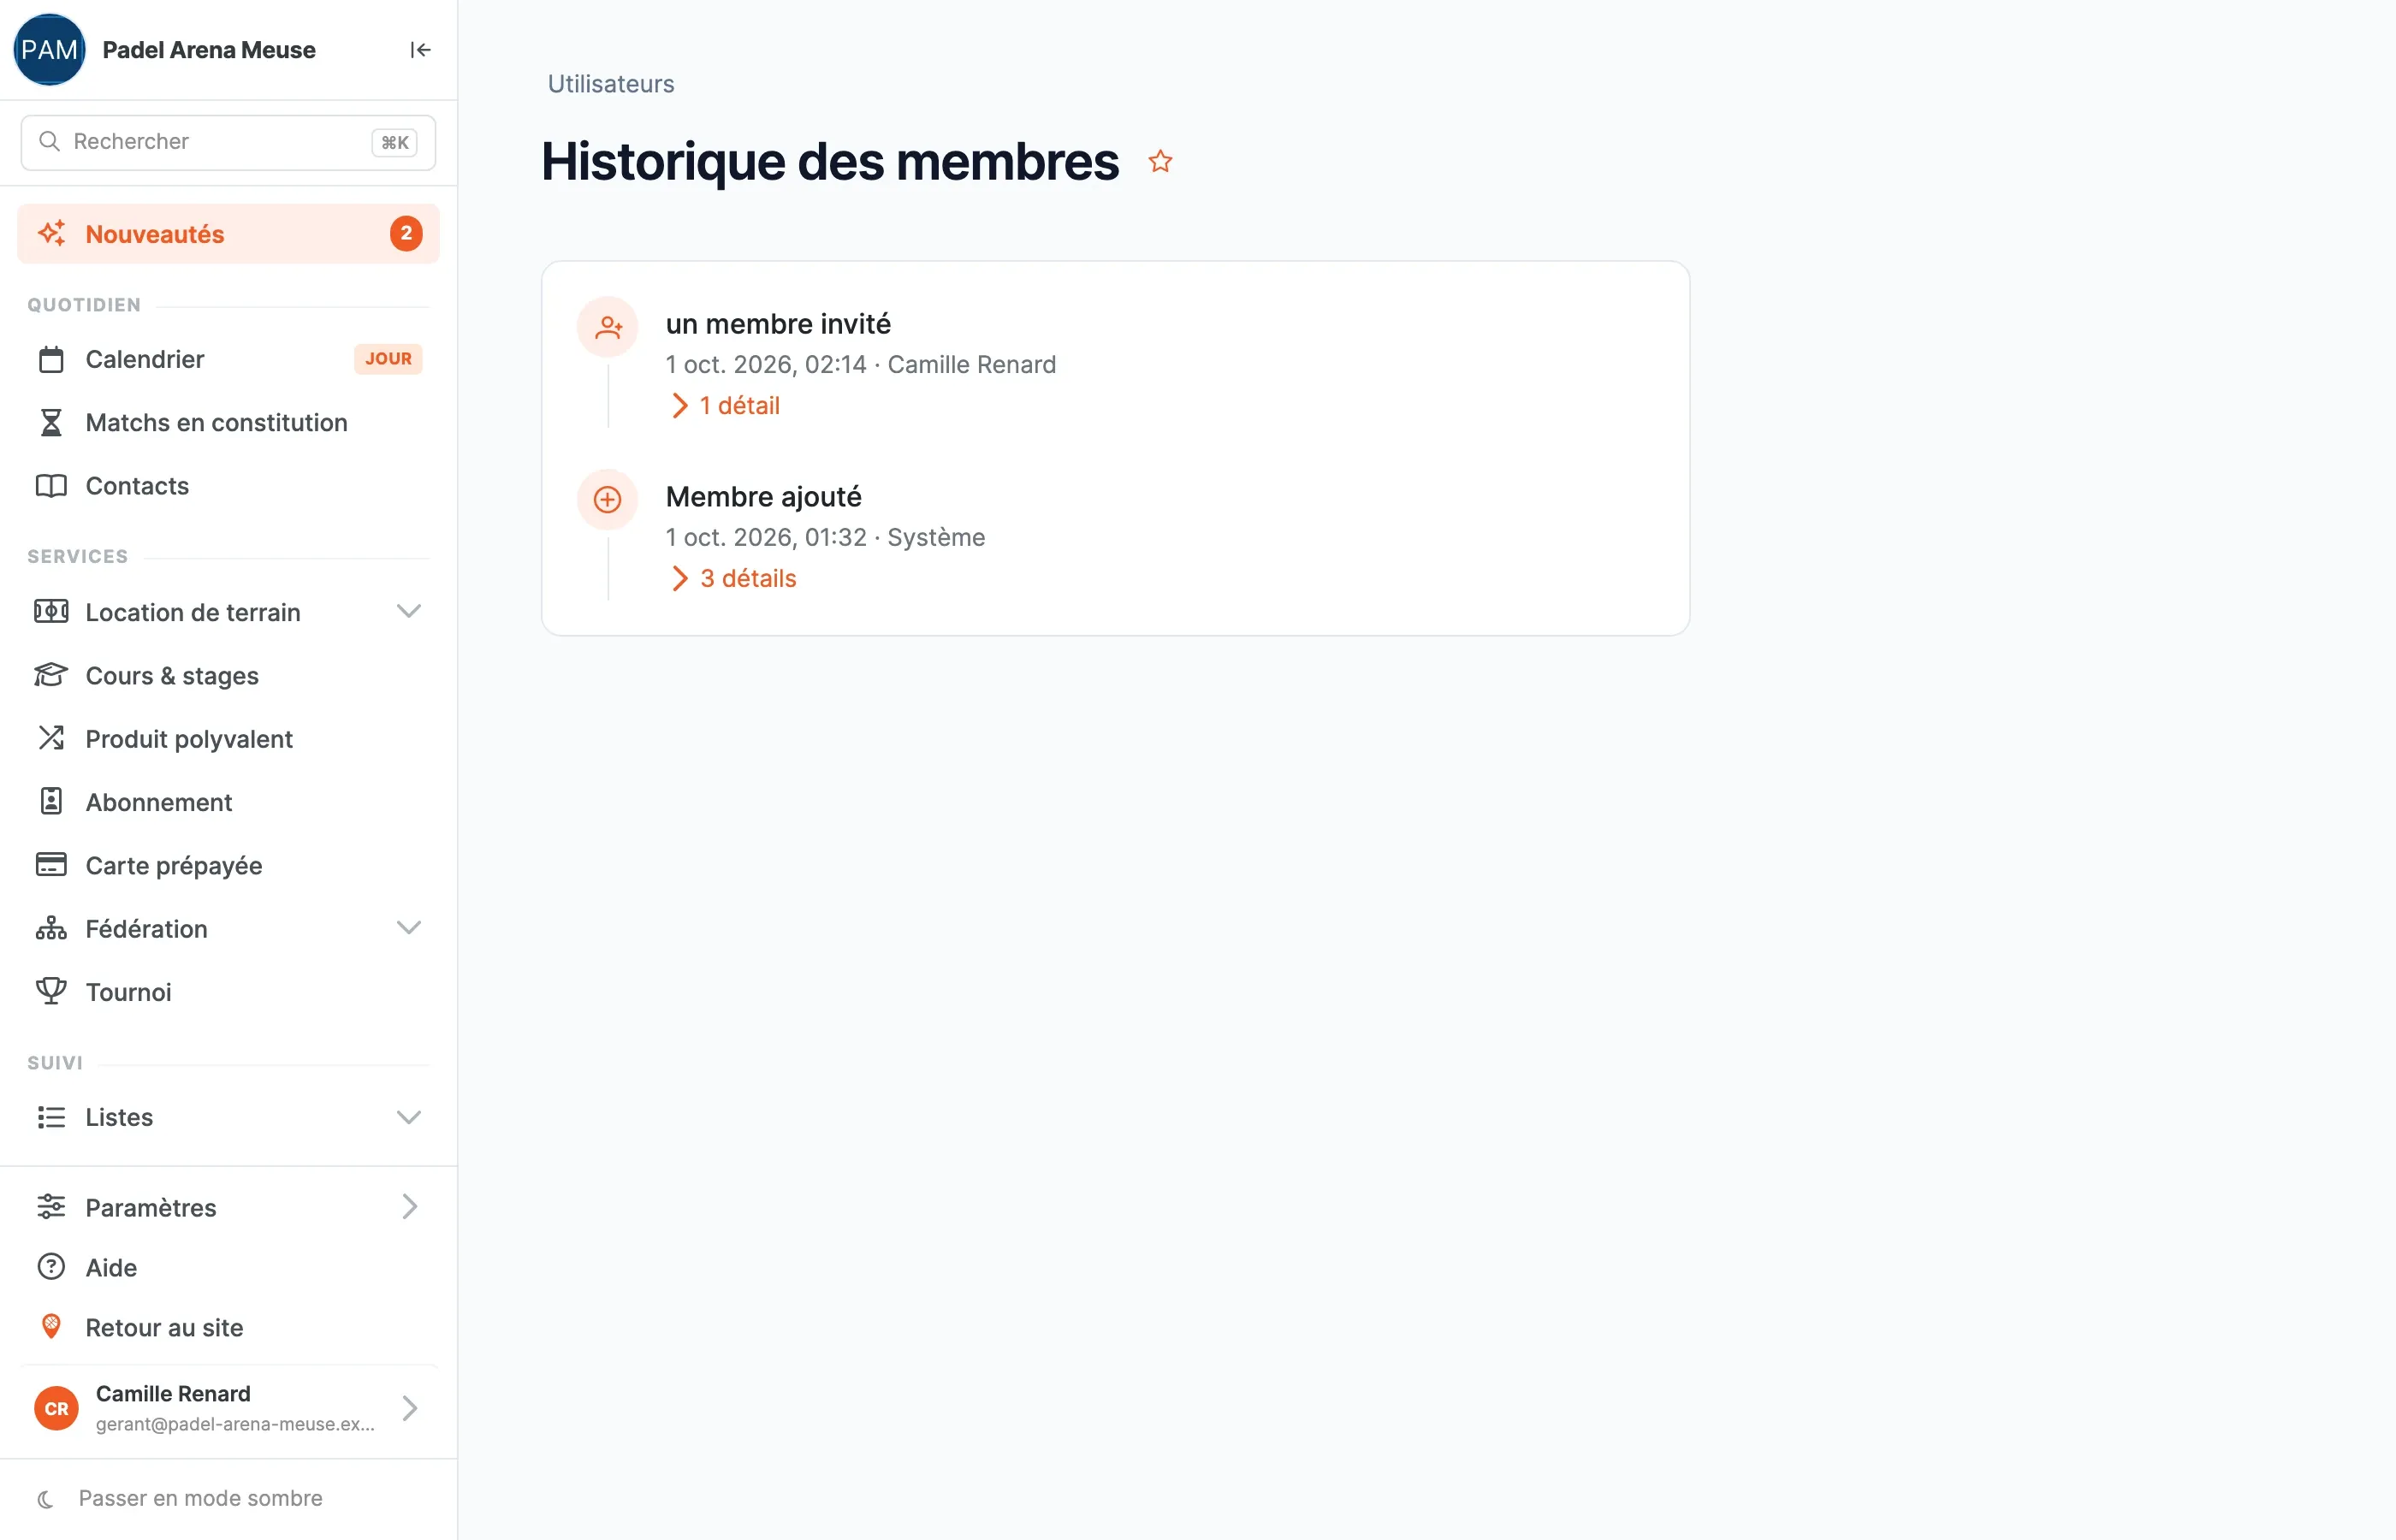Image resolution: width=2396 pixels, height=1540 pixels.
Task: Click the invited member person-plus icon
Action: click(x=608, y=327)
